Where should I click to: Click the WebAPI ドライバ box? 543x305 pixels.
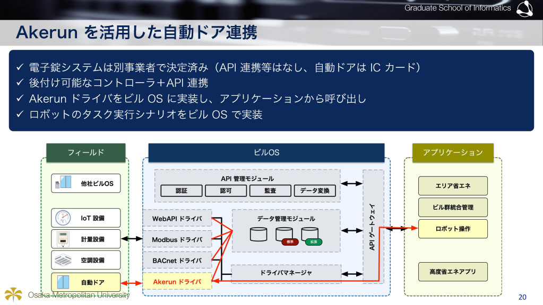(x=177, y=219)
